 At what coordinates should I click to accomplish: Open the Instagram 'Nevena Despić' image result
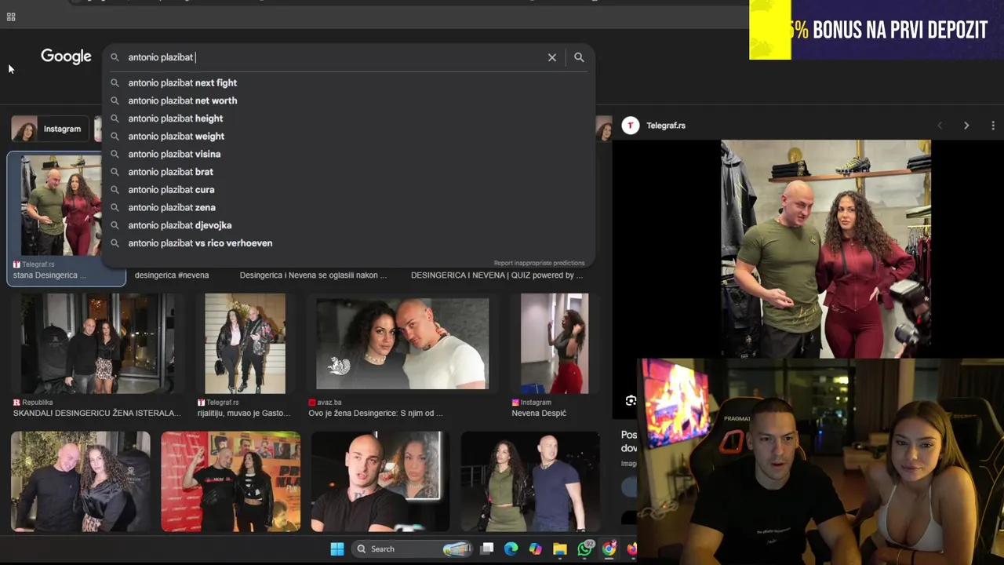[x=555, y=344]
